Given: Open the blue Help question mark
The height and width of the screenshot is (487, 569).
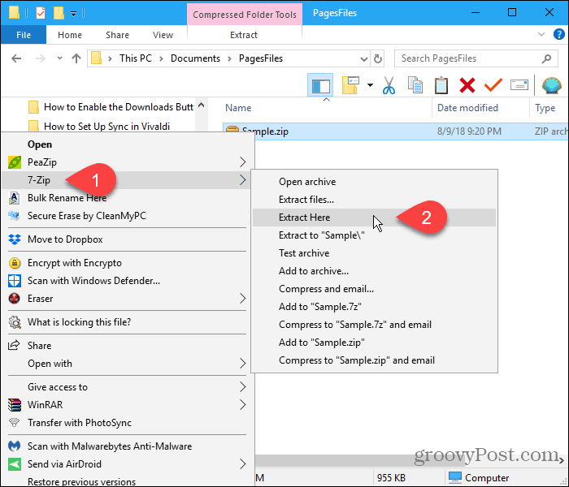Looking at the screenshot, I should [x=559, y=34].
